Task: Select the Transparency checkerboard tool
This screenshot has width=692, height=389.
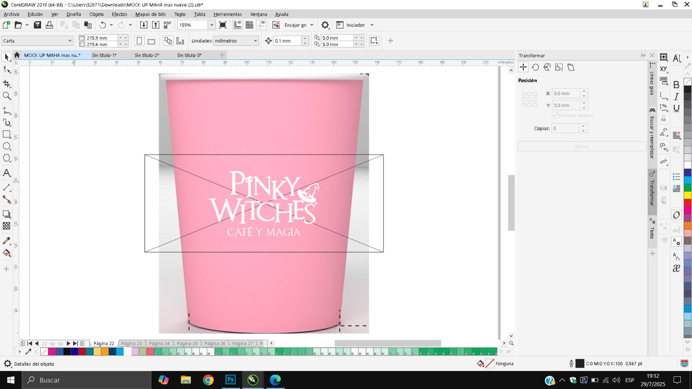Action: point(6,226)
